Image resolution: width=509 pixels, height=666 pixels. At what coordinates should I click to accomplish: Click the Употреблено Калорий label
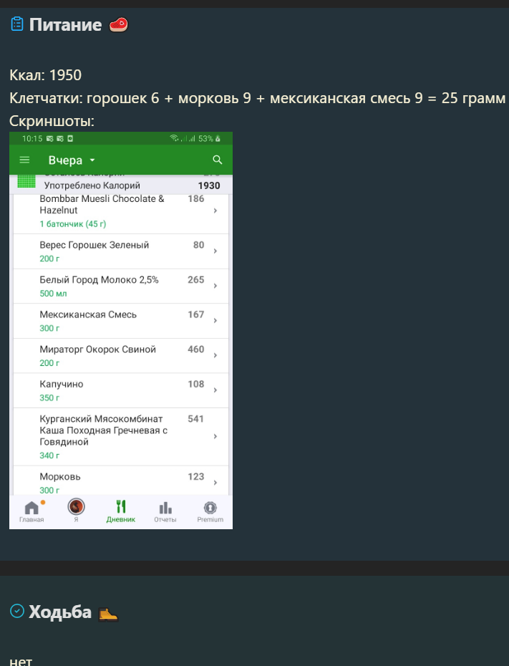point(92,185)
